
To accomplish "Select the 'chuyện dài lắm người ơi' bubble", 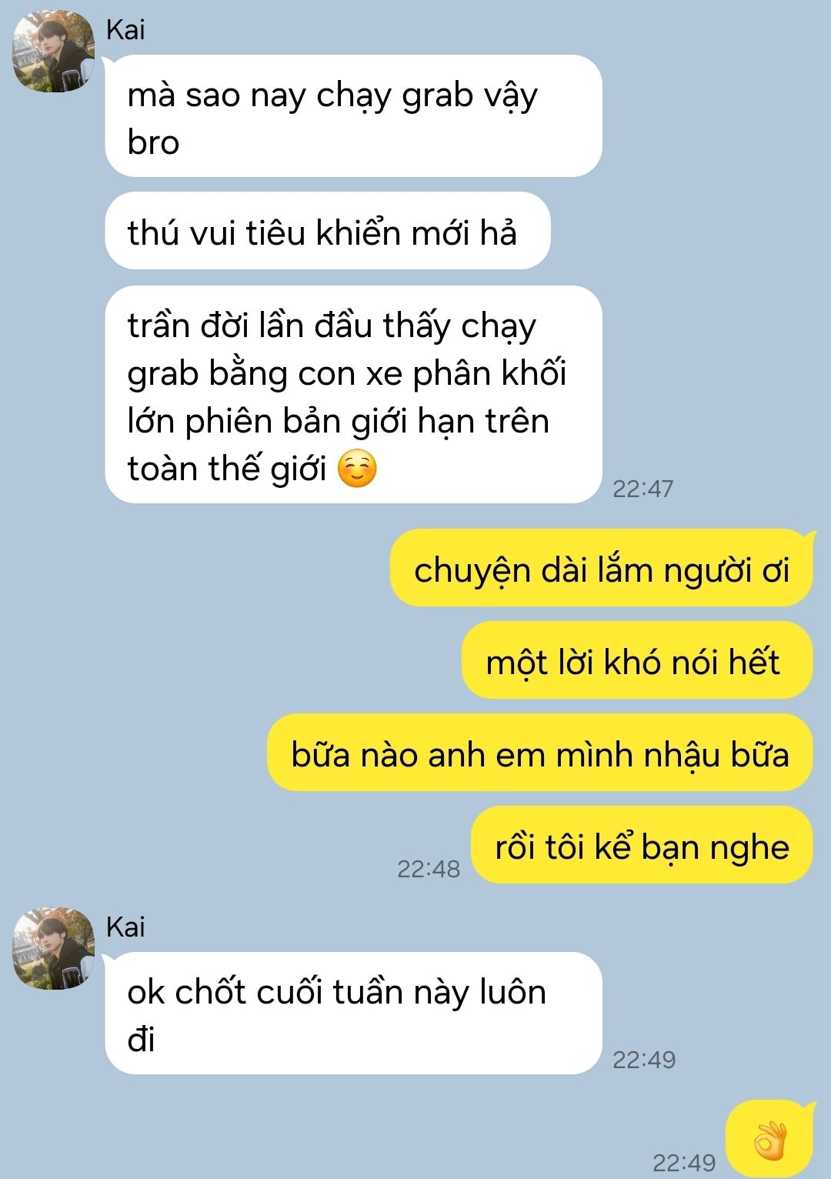I will (x=601, y=568).
